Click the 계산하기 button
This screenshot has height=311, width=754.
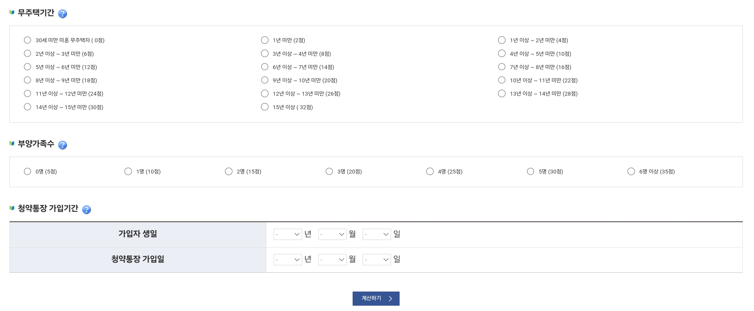[376, 299]
